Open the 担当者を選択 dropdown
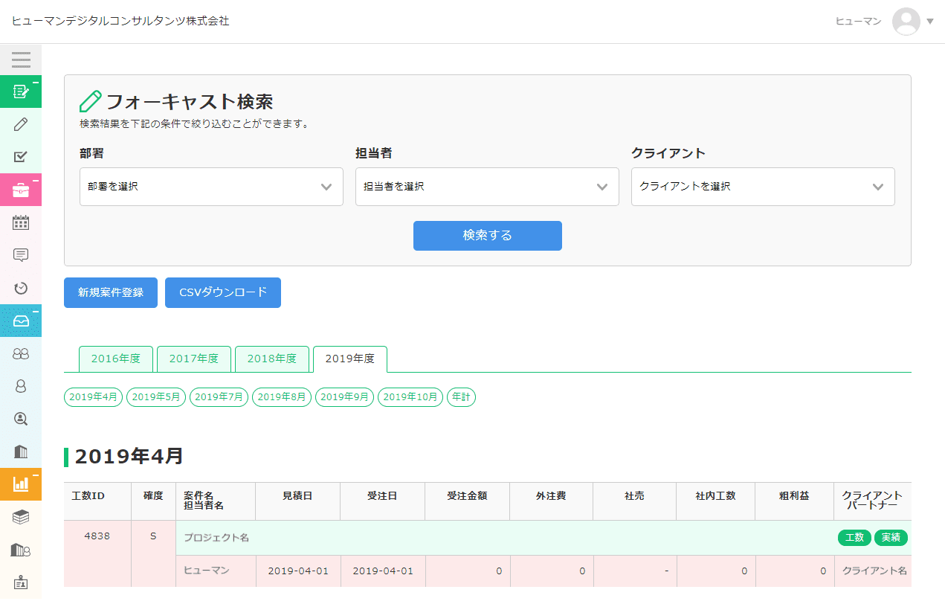The image size is (945, 604). 487,187
